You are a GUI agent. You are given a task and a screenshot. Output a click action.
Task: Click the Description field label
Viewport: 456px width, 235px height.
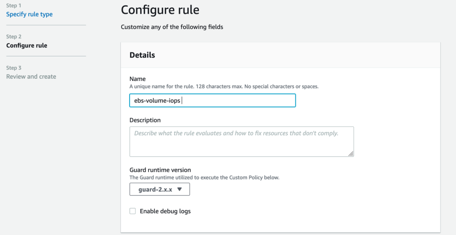click(x=145, y=120)
